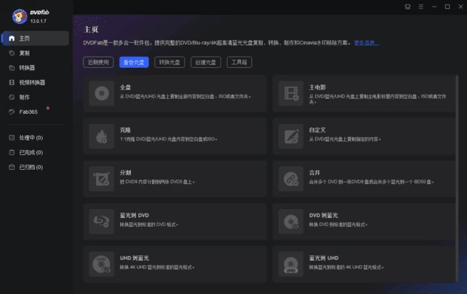Image resolution: width=467 pixels, height=294 pixels.
Task: Click the version number 13.0.1.7
Action: [38, 21]
